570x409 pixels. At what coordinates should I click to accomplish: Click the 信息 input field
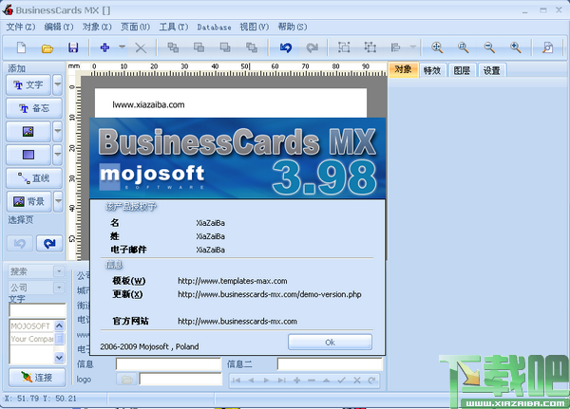[x=168, y=364]
